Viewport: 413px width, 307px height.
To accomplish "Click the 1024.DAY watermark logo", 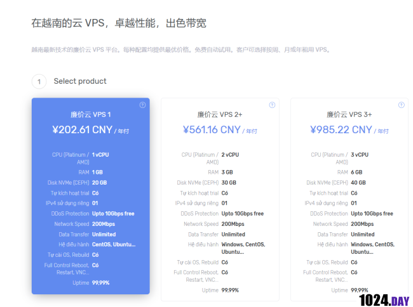I will click(384, 299).
